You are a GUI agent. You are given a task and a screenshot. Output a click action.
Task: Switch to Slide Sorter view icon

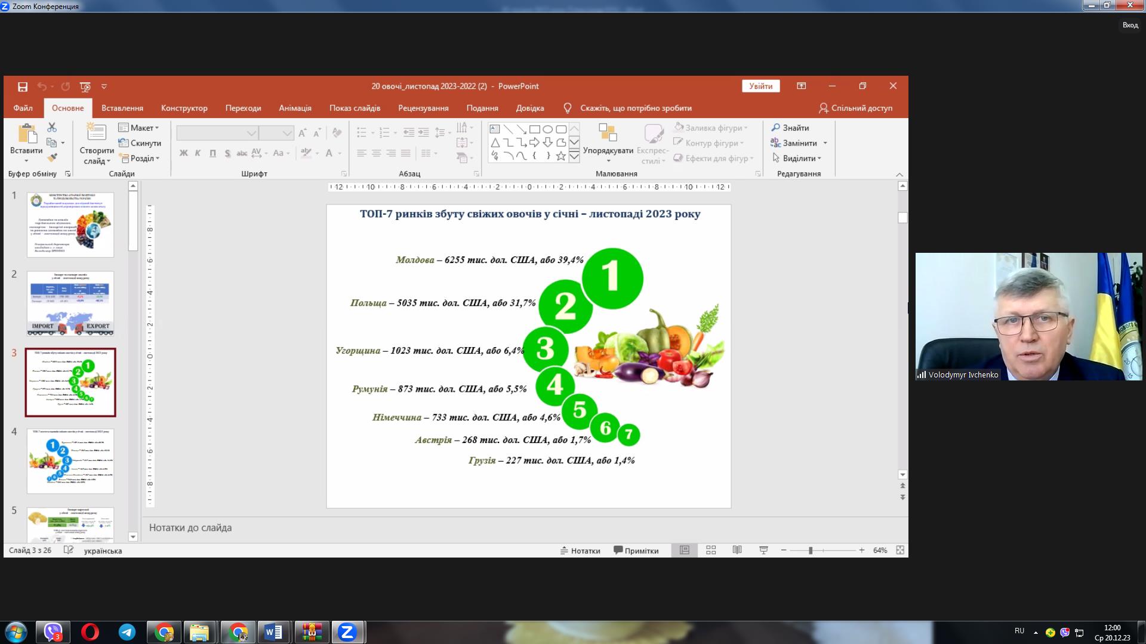711,550
